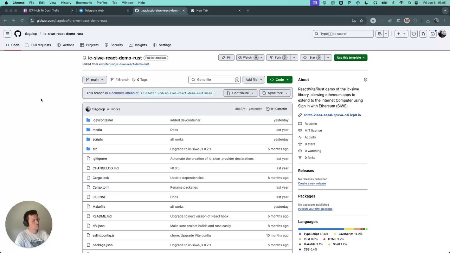
Task: Click the Wi-Fi status icon
Action: (401, 3)
